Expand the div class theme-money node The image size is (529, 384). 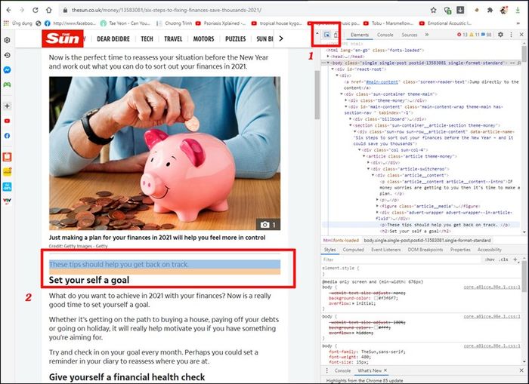(x=346, y=100)
